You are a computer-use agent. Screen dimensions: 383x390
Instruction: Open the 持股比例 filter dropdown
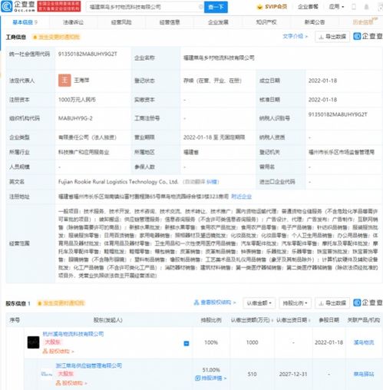click(295, 303)
